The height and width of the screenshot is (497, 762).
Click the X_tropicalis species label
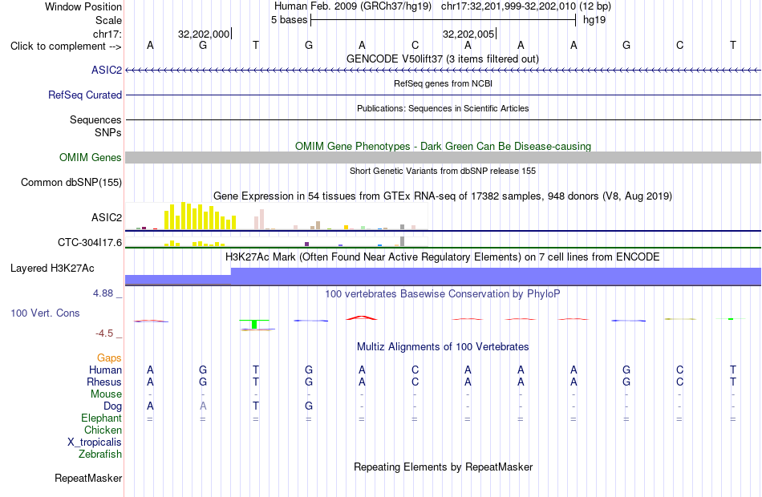click(x=95, y=442)
